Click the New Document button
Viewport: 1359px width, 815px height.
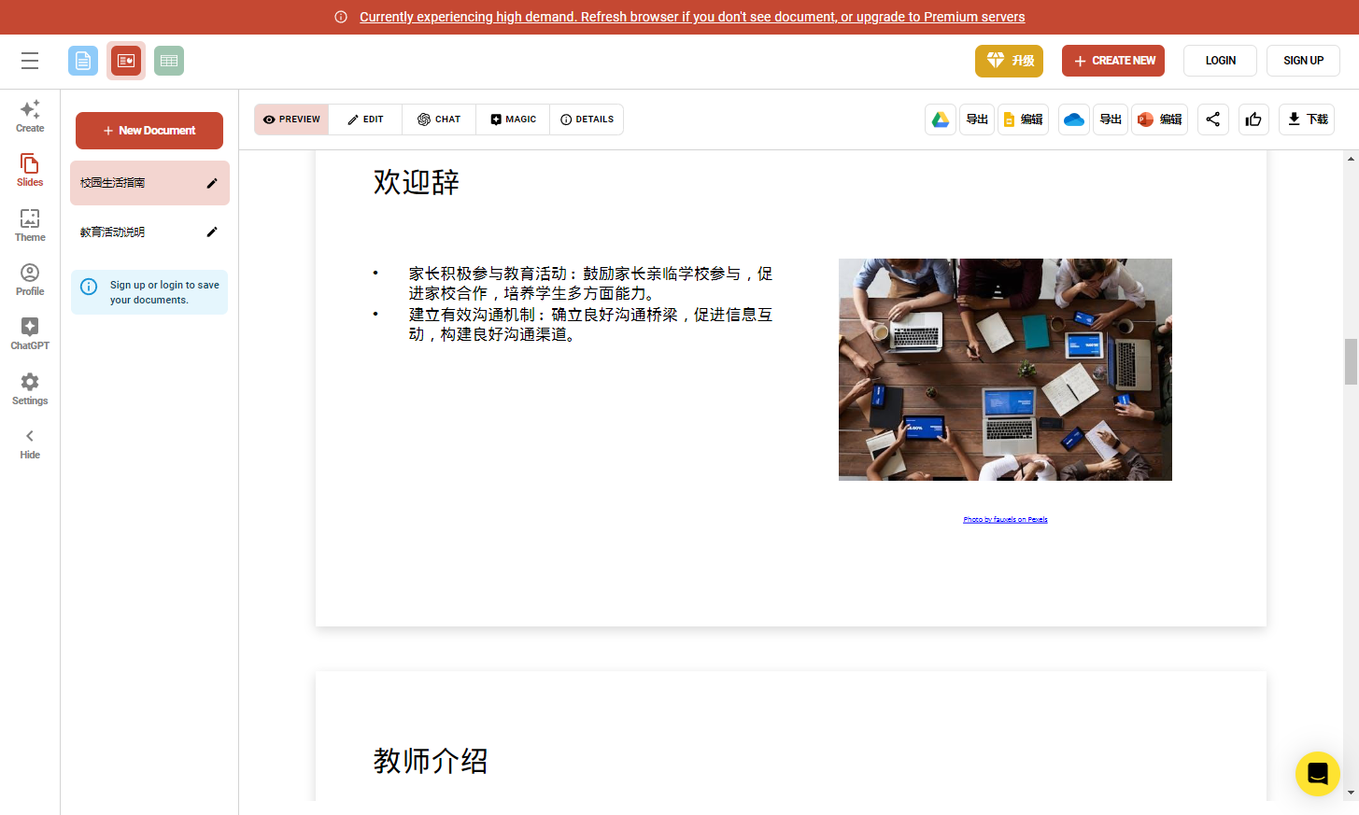tap(149, 131)
